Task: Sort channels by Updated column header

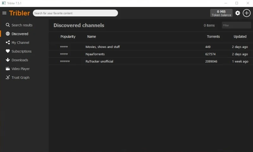Action: pyautogui.click(x=240, y=37)
